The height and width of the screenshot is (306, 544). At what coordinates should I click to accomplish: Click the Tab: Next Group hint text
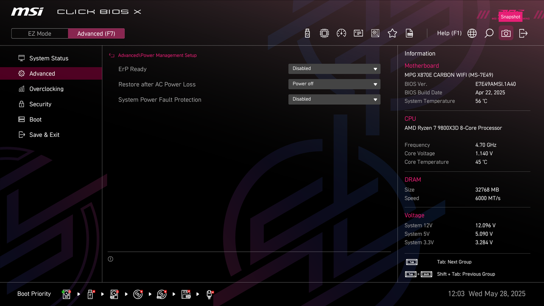[x=454, y=262]
